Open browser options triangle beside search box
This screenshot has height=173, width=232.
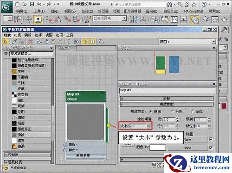6,54
